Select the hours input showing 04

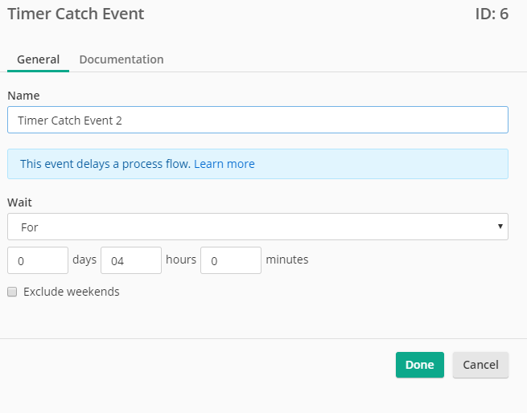tap(131, 260)
